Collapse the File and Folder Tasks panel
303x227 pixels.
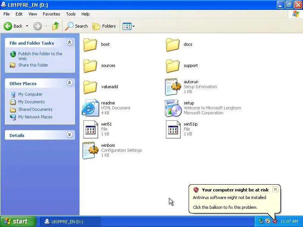(70, 42)
